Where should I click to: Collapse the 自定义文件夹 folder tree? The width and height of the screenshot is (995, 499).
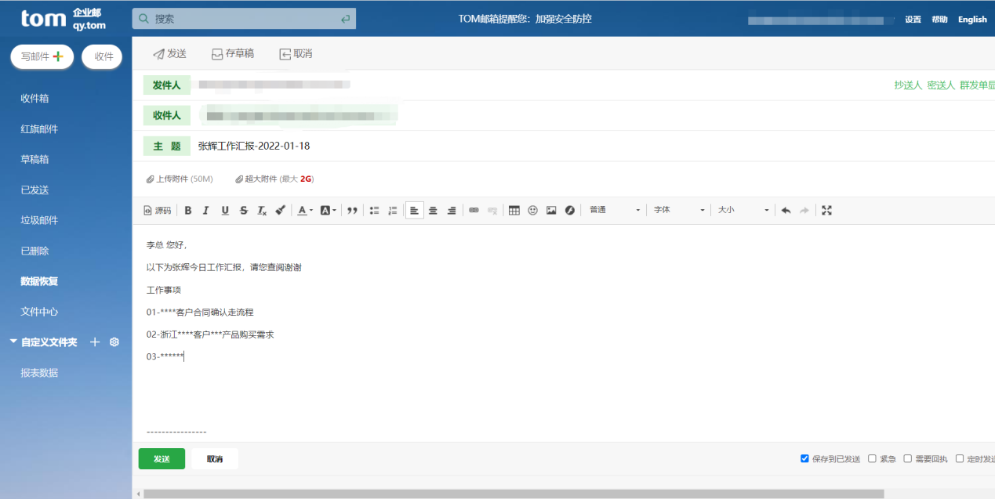click(x=13, y=342)
